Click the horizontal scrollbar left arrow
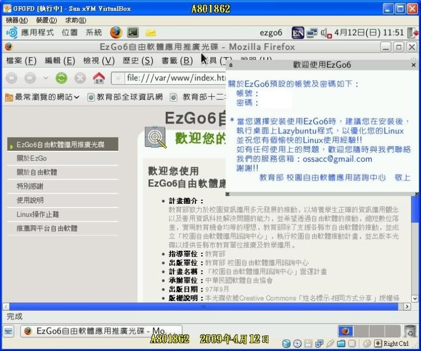Screen dimensions: 421x351 tap(6, 306)
